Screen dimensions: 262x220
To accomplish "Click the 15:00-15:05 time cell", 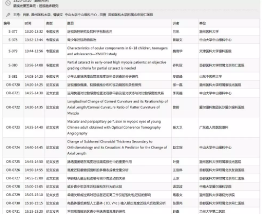I will (34, 187).
